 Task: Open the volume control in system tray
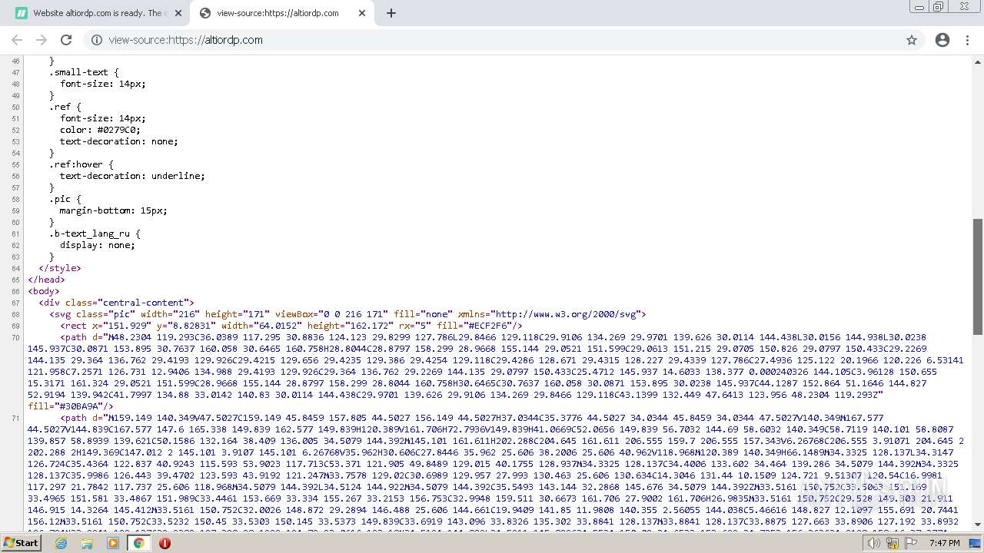coord(874,543)
